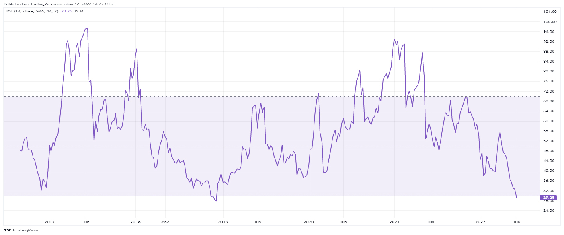Viewport: 564px width, 235px height.
Task: Select the 2019 label on time axis
Action: 224,221
